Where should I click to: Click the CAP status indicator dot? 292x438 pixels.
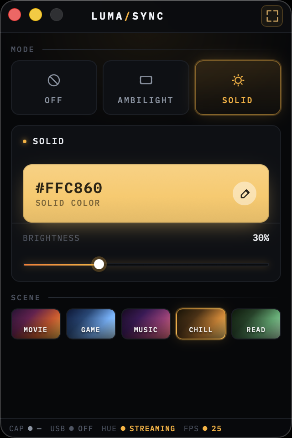(x=30, y=428)
